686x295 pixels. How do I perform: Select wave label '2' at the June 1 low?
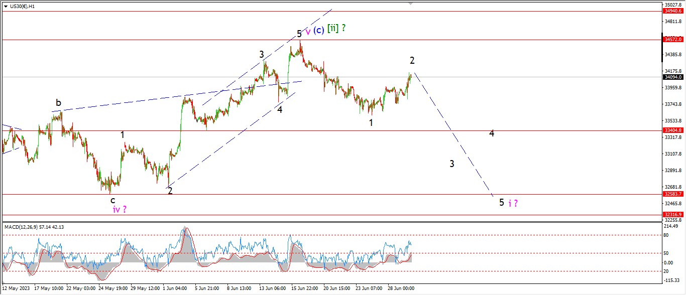(170, 191)
